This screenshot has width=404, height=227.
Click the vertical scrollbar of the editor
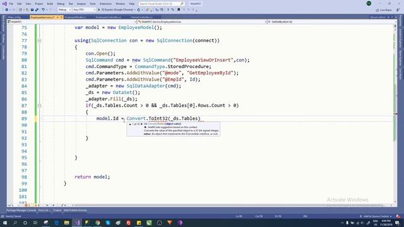tap(395, 113)
